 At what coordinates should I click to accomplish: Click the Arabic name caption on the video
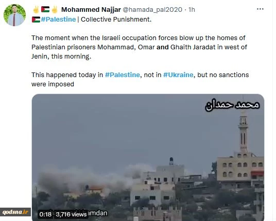coord(232,105)
